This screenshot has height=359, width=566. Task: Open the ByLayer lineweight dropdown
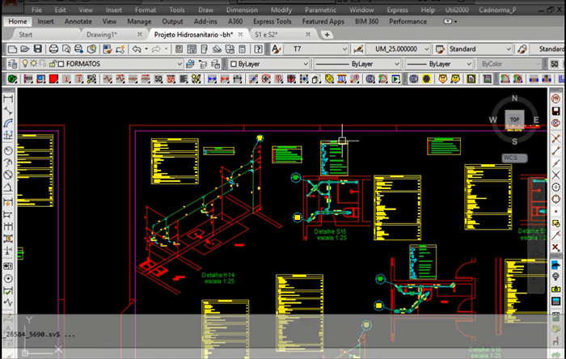469,64
